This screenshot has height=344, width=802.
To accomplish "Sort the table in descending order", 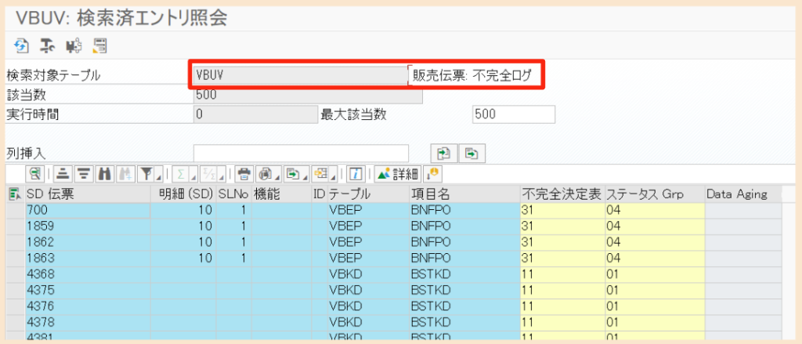I will point(83,175).
